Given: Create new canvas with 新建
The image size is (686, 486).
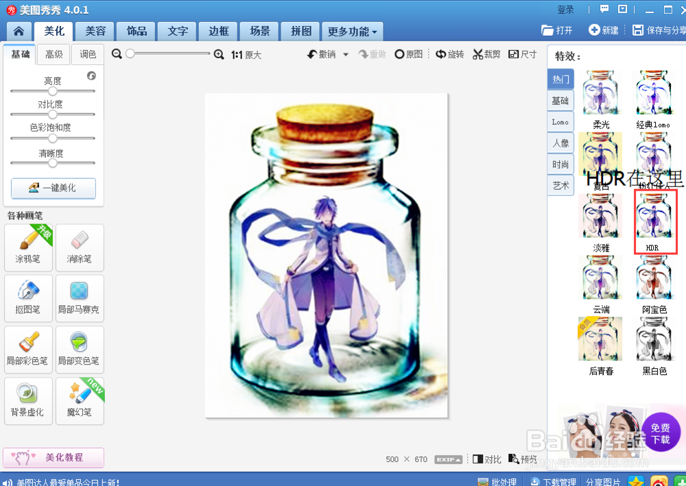Looking at the screenshot, I should (604, 30).
